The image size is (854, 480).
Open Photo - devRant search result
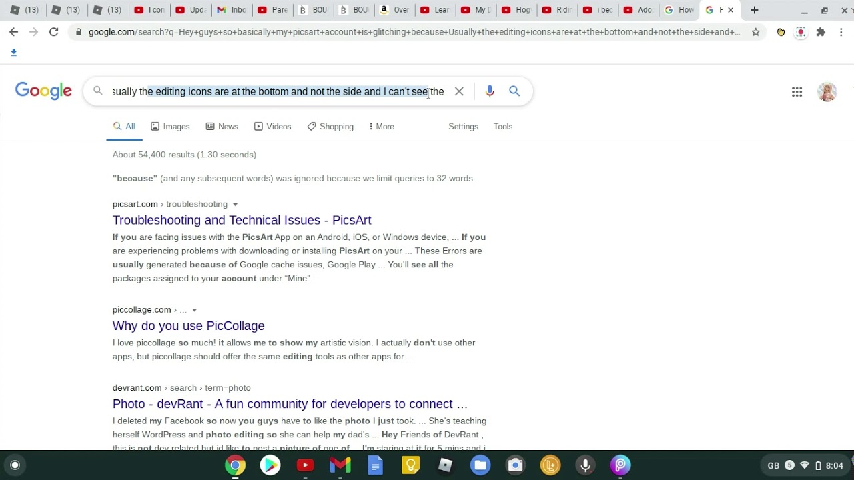coord(290,404)
